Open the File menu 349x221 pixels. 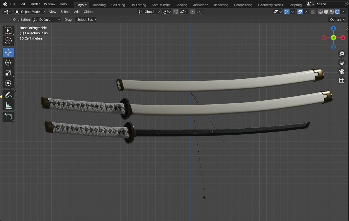(13, 4)
